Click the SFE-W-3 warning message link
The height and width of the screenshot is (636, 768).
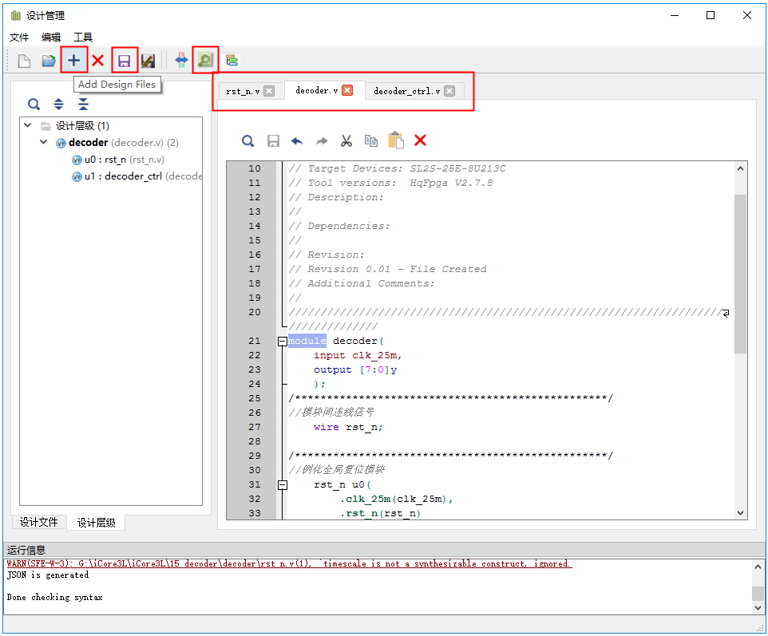point(287,563)
